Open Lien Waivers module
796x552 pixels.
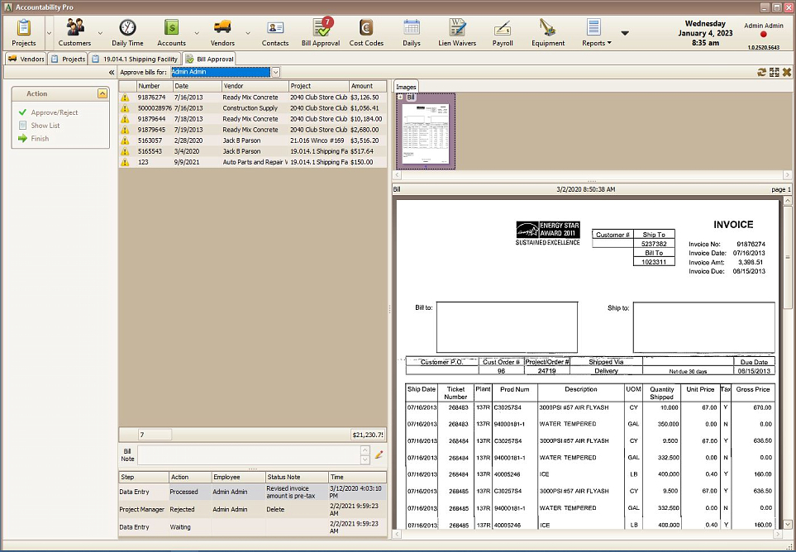click(x=456, y=31)
